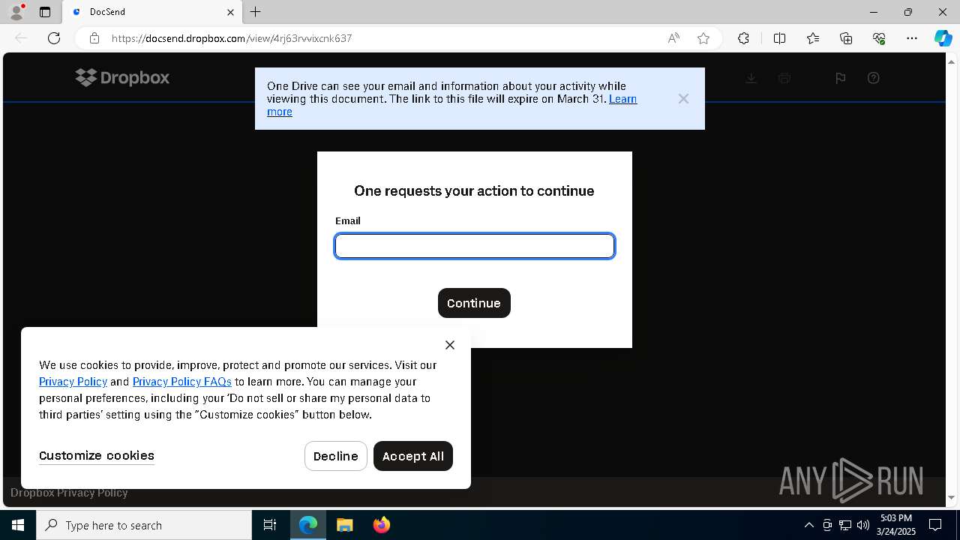Show hidden system tray icons

(x=808, y=525)
